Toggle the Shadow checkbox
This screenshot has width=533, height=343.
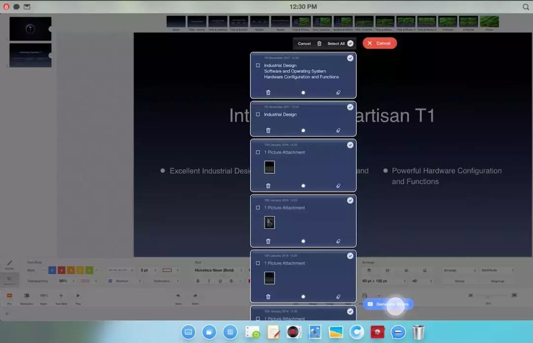click(111, 281)
